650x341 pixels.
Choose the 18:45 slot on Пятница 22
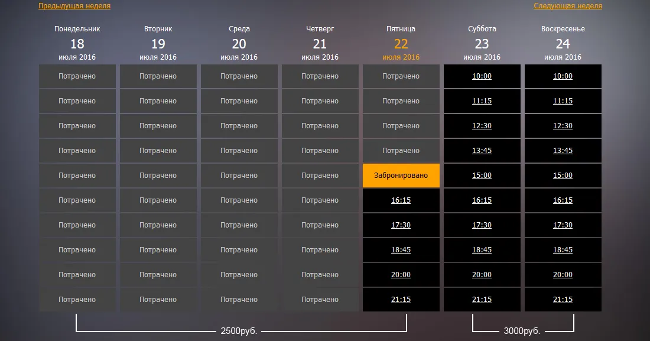point(401,250)
